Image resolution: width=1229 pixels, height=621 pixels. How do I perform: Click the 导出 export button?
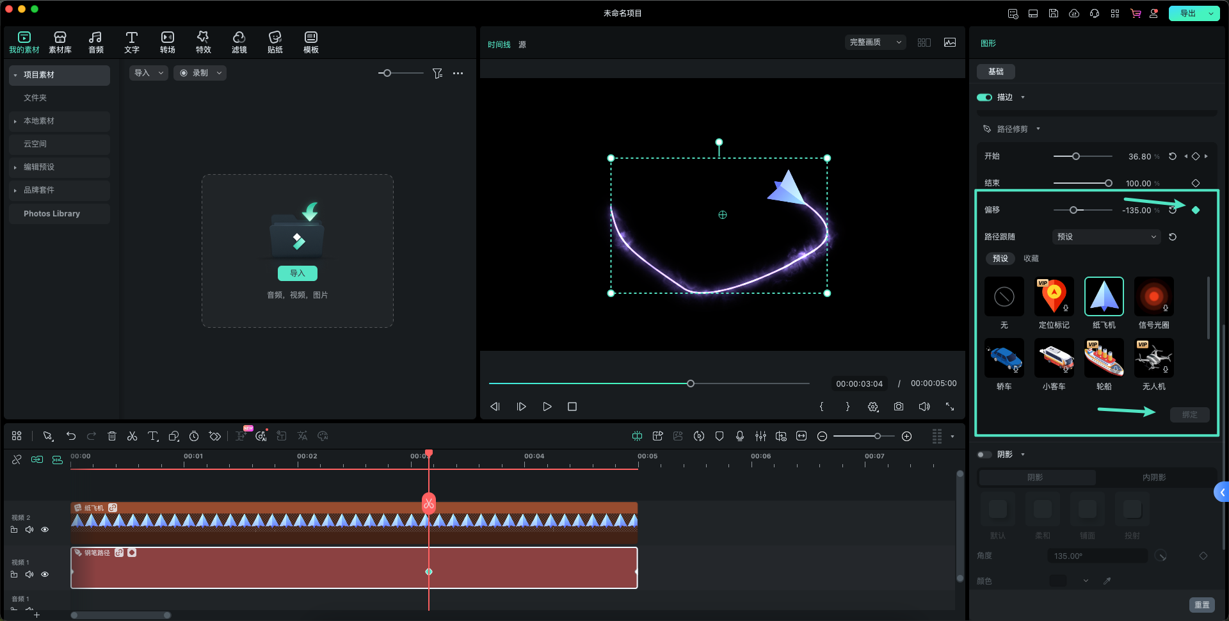(x=1188, y=13)
